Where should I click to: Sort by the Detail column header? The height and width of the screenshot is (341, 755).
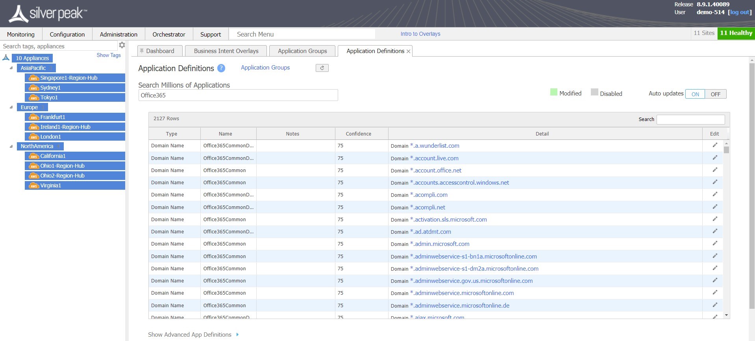pos(545,134)
